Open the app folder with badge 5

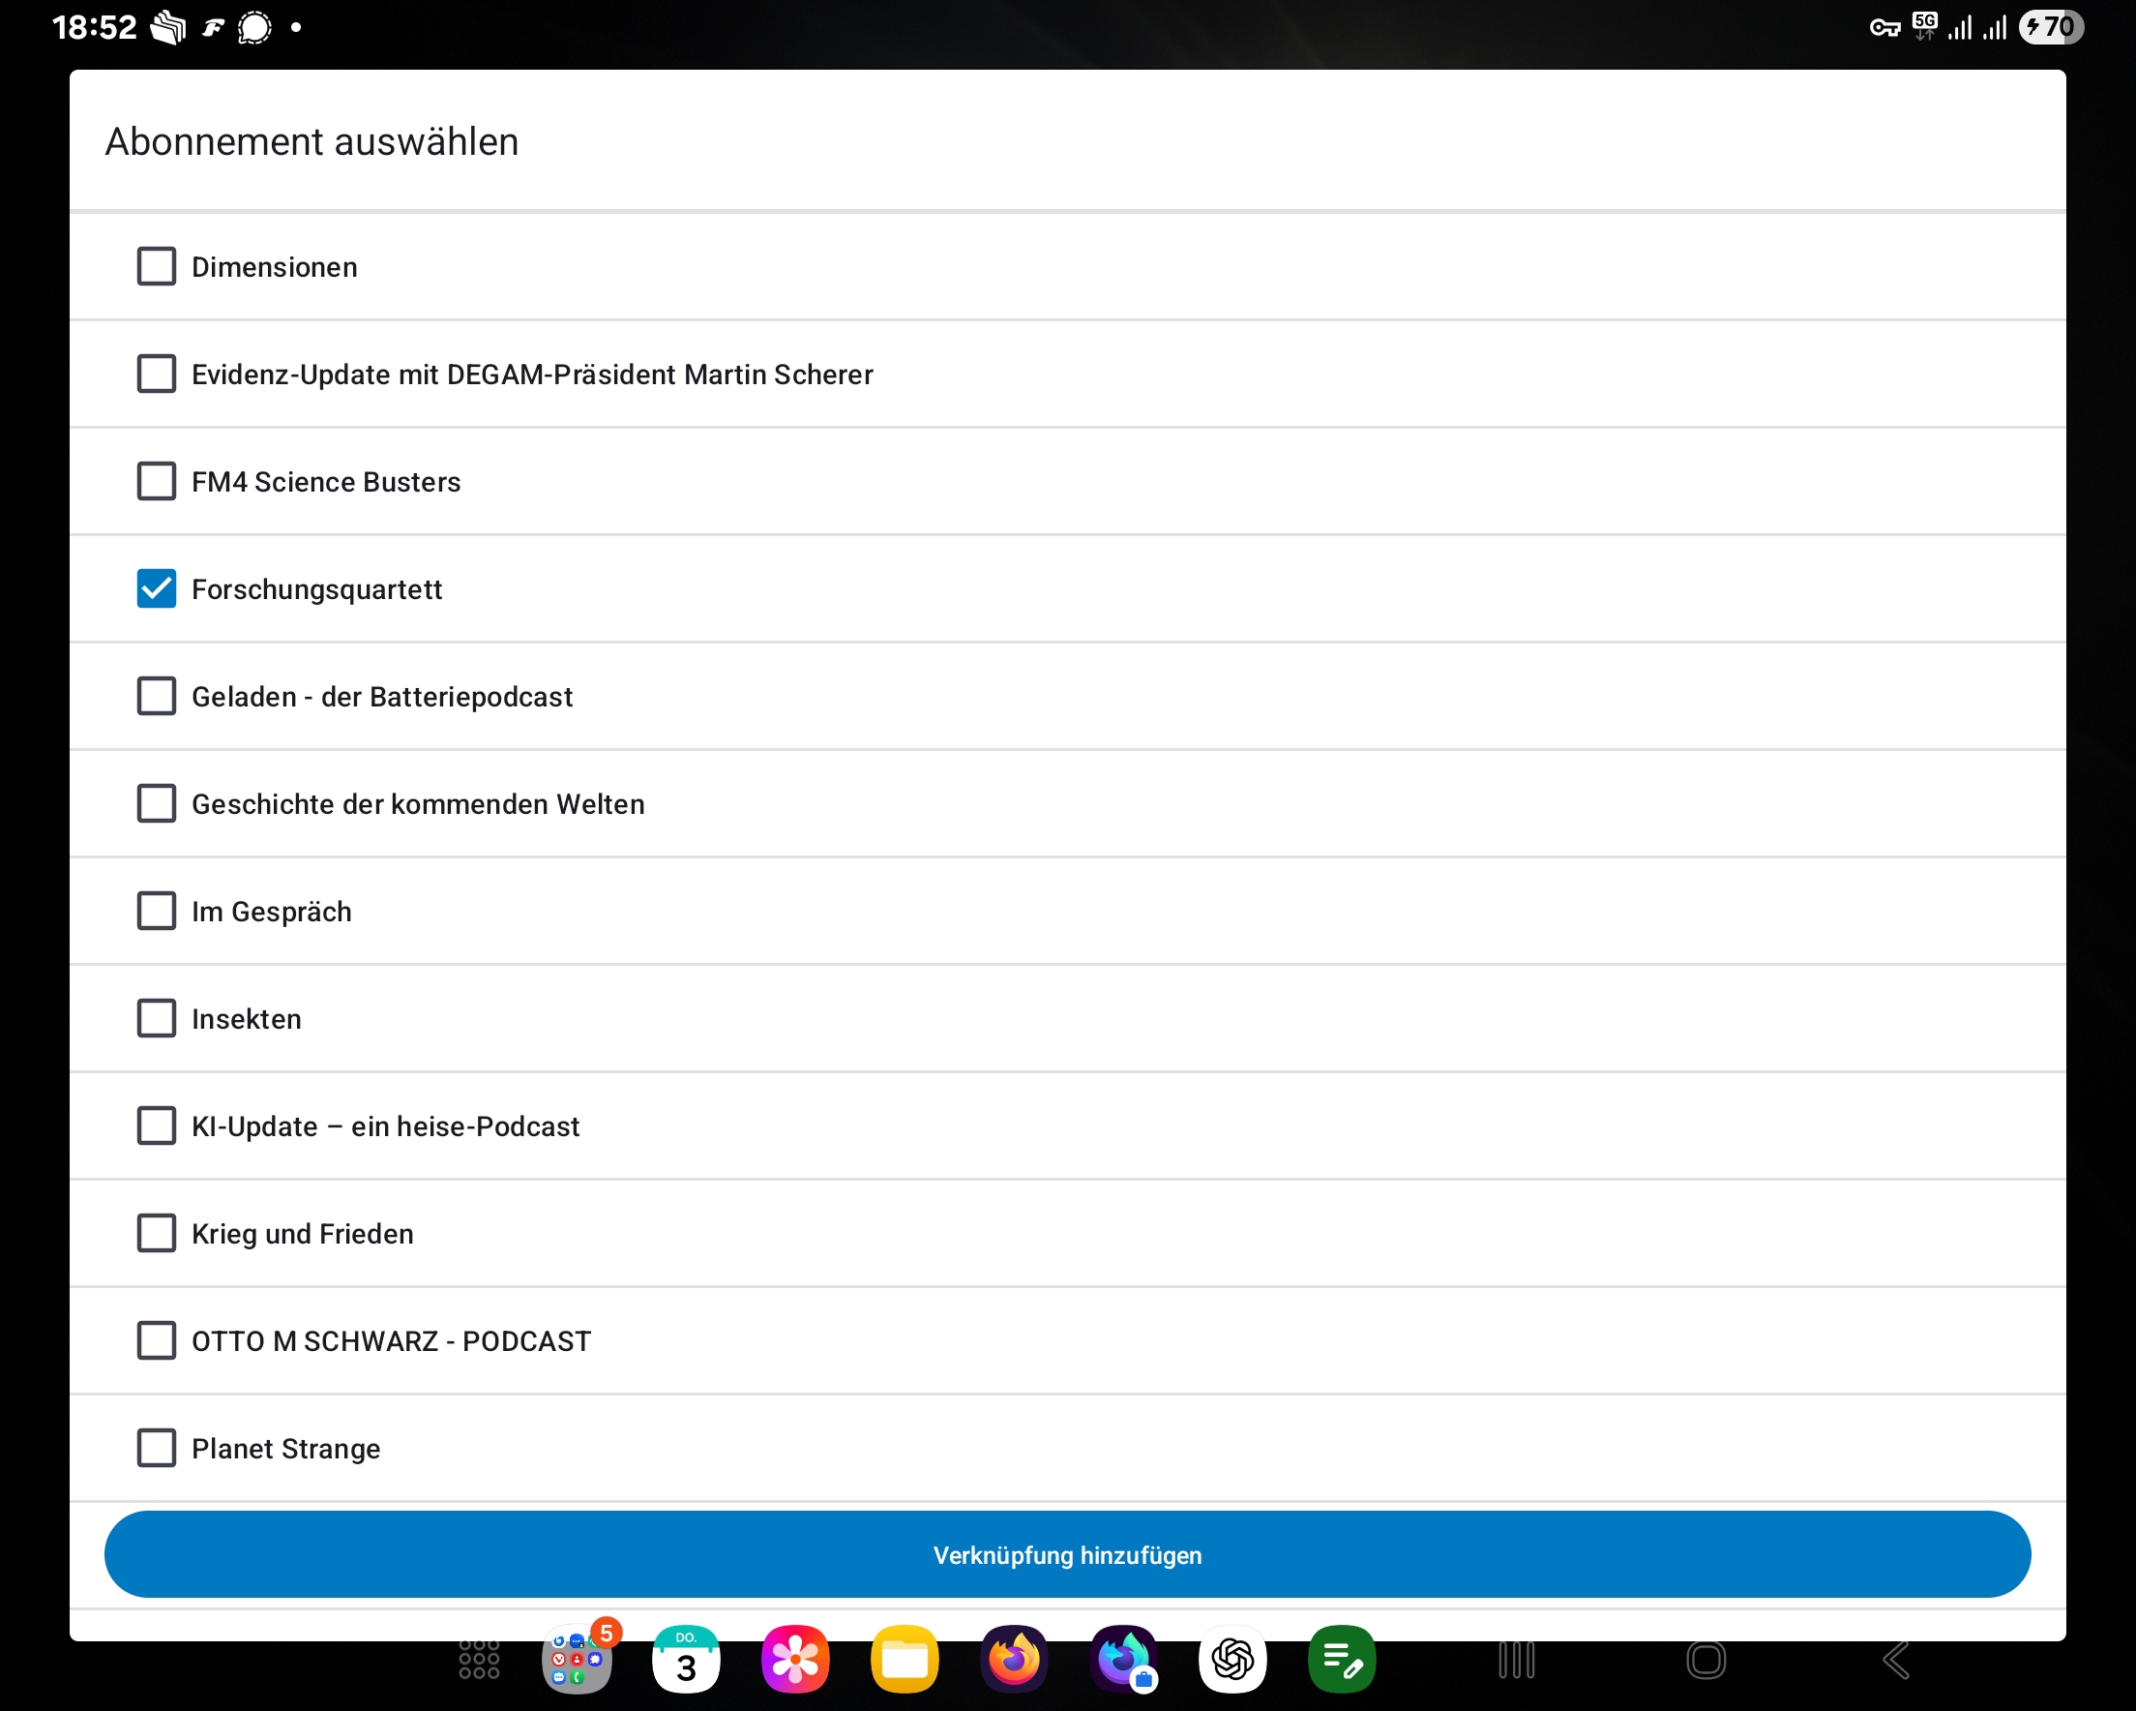(577, 1659)
